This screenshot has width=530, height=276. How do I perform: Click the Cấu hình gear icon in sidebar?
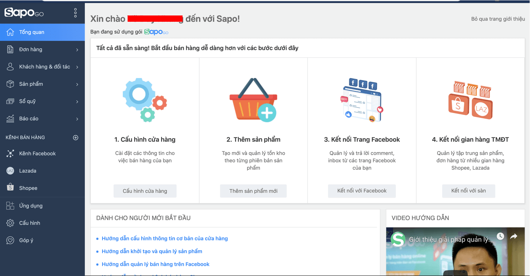(x=10, y=223)
